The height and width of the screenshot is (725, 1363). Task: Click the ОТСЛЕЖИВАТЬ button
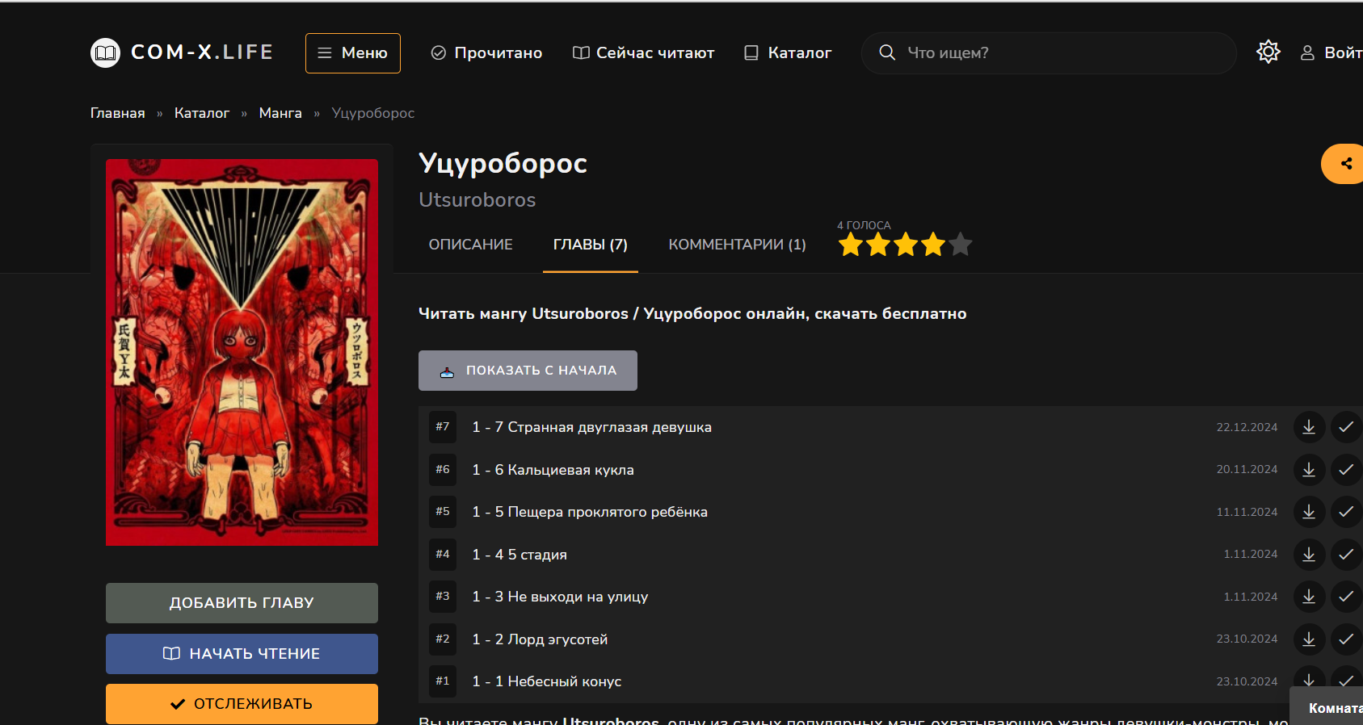click(x=242, y=704)
